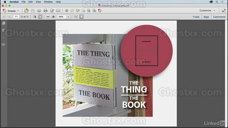Screen dimensions: 228x128
Task: Toggle fit one full page view
Action: pos(81,17)
